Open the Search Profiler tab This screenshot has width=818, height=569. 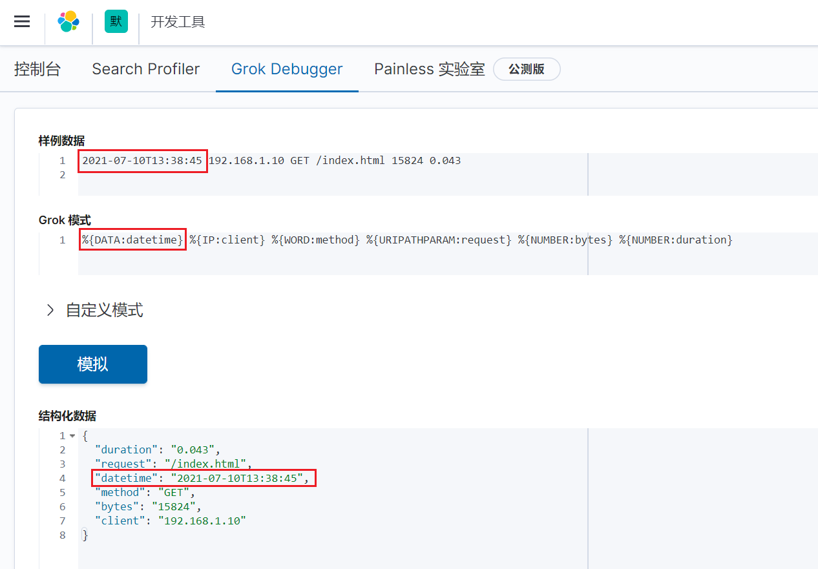point(146,69)
